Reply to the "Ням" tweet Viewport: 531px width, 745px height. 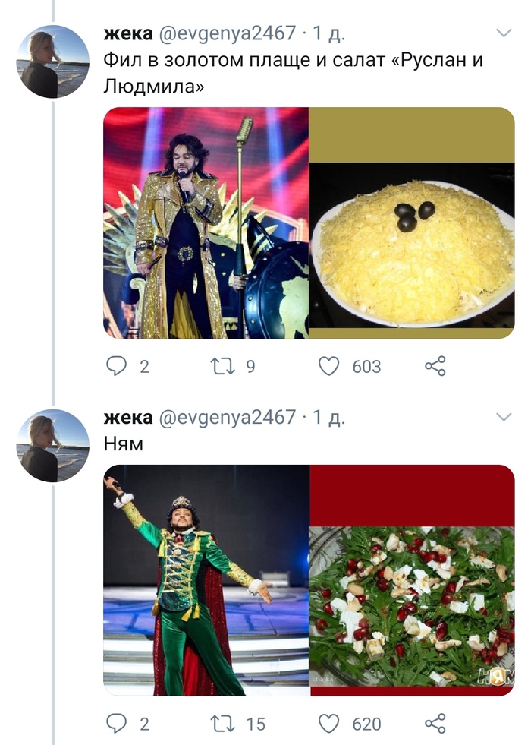click(115, 724)
